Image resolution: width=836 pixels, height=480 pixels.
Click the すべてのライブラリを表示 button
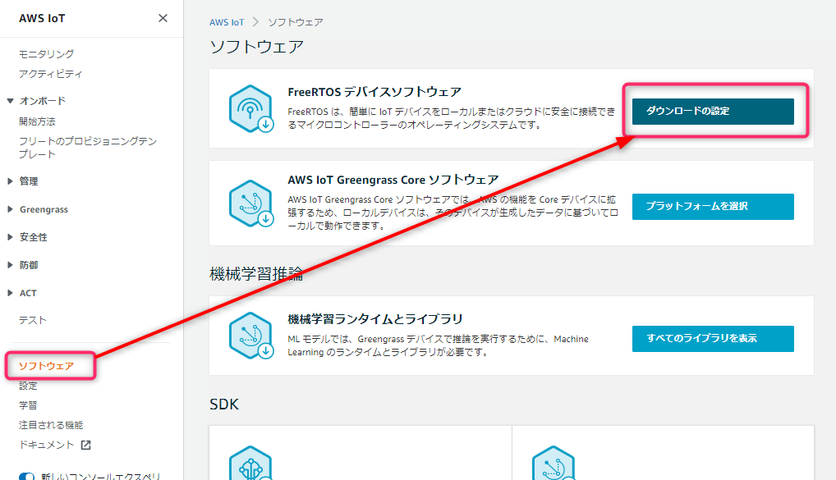pyautogui.click(x=713, y=338)
